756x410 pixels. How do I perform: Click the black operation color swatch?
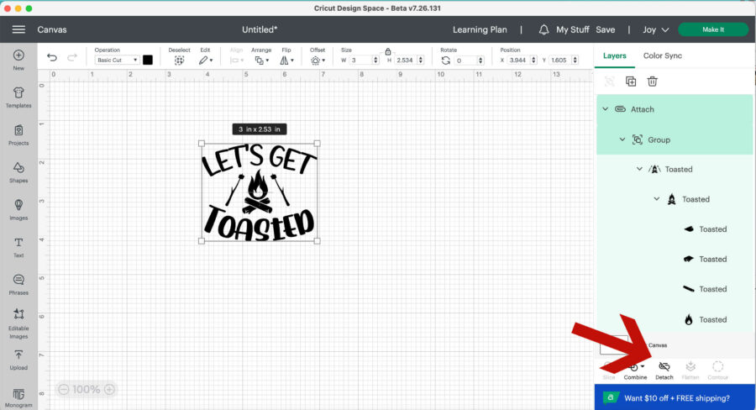[x=148, y=60]
